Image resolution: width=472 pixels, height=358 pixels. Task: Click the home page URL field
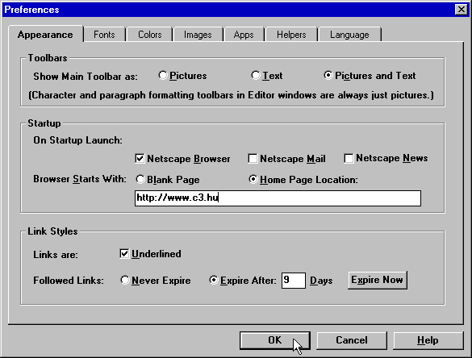(x=278, y=198)
